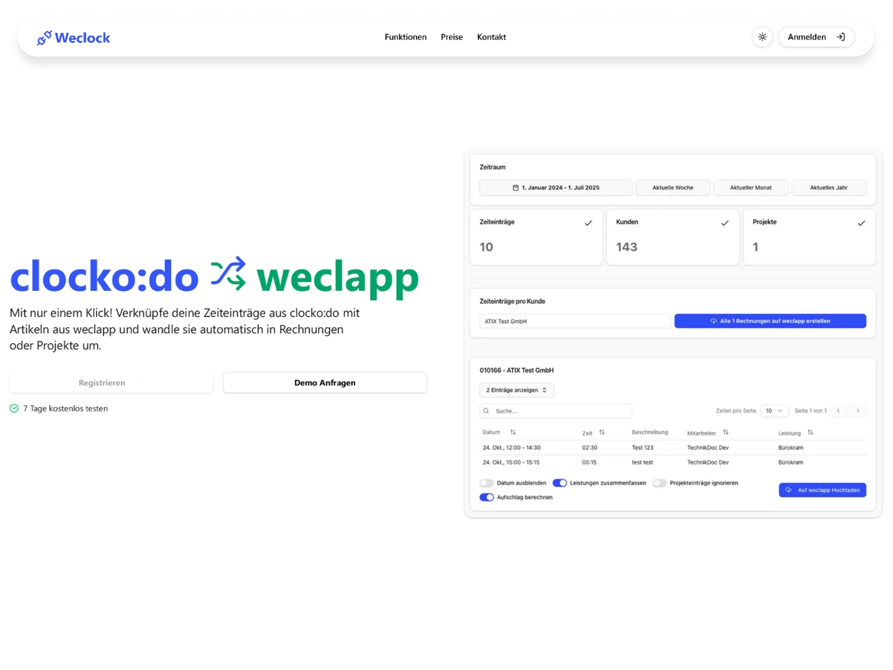Click the 24. Okt., 15:00 - 15:15 date cell

(x=511, y=462)
